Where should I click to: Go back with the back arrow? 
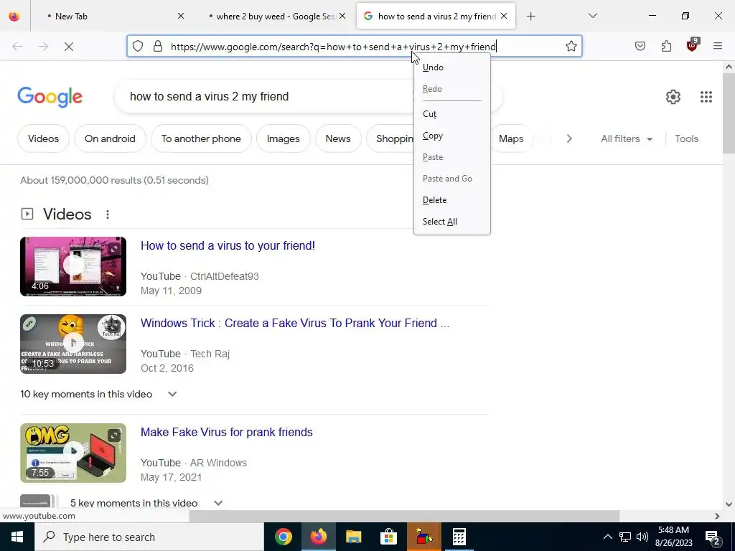(x=17, y=47)
